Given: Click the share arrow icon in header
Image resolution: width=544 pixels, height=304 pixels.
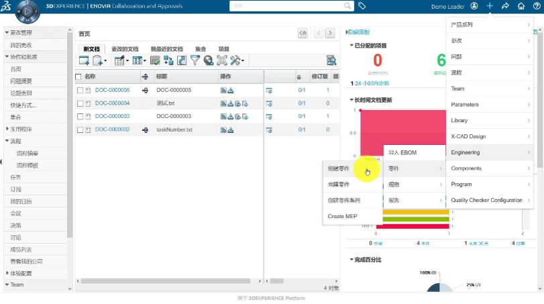Looking at the screenshot, I should coord(506,6).
